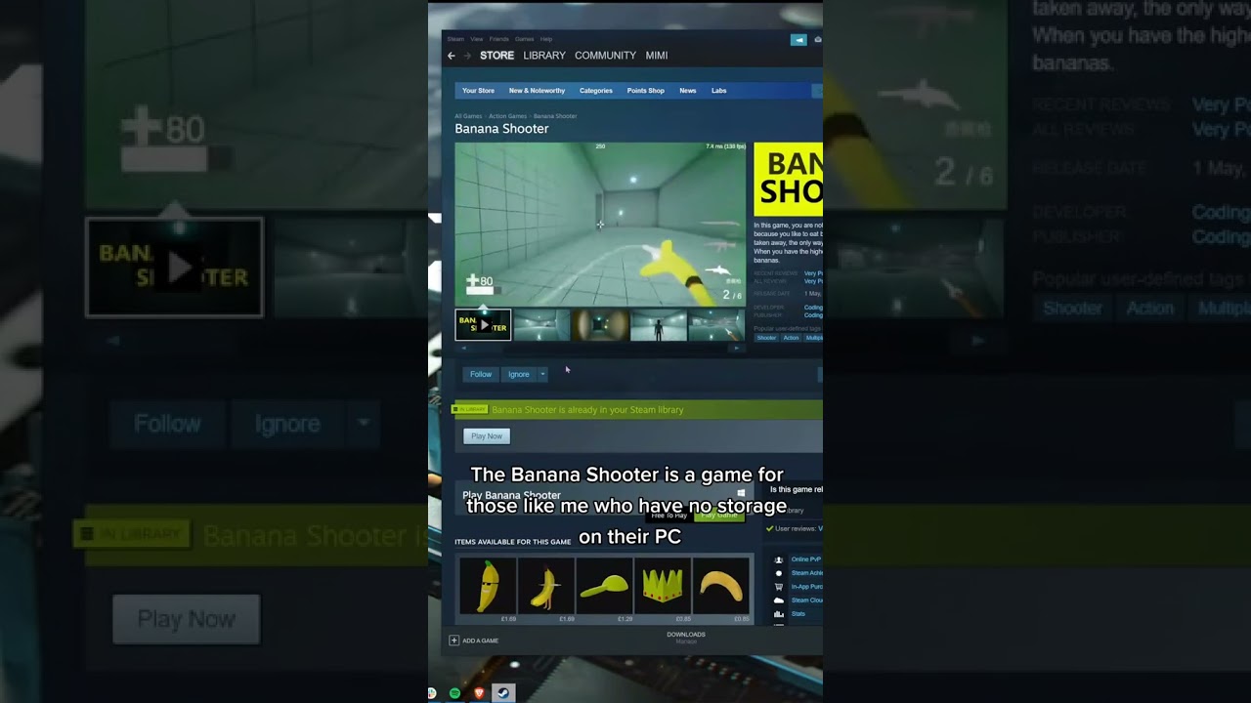The width and height of the screenshot is (1251, 703).
Task: Click the plus icon beside Add a Game
Action: pyautogui.click(x=453, y=641)
